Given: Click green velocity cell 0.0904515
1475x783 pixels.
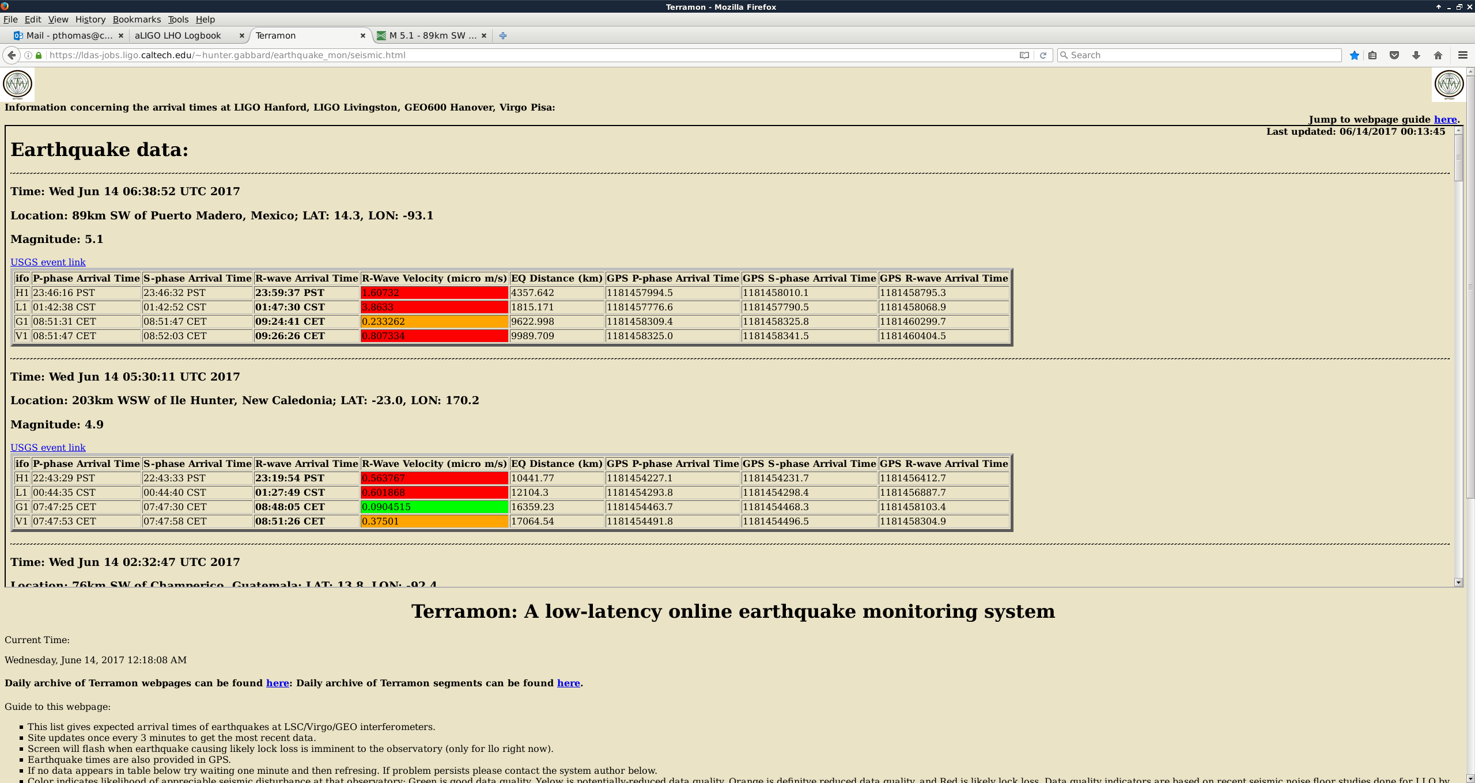Looking at the screenshot, I should pyautogui.click(x=434, y=507).
